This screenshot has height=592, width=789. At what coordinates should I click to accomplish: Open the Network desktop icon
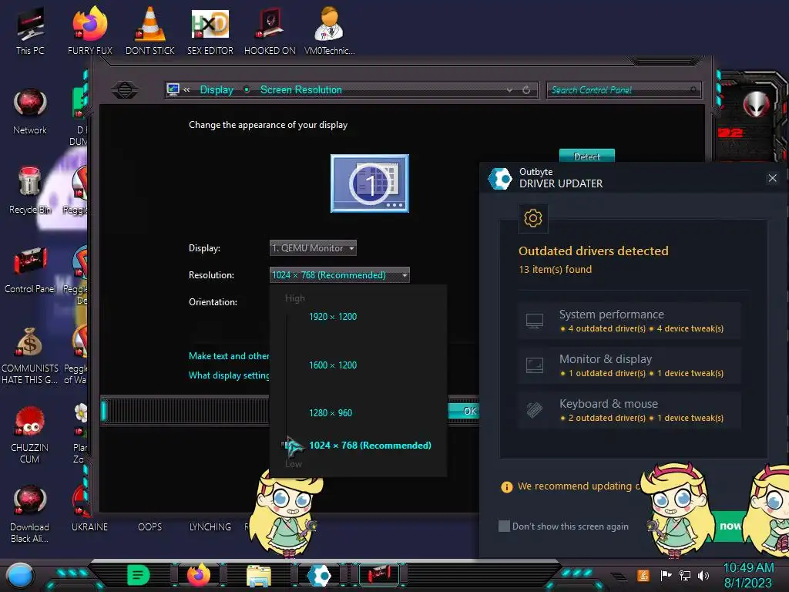point(30,111)
